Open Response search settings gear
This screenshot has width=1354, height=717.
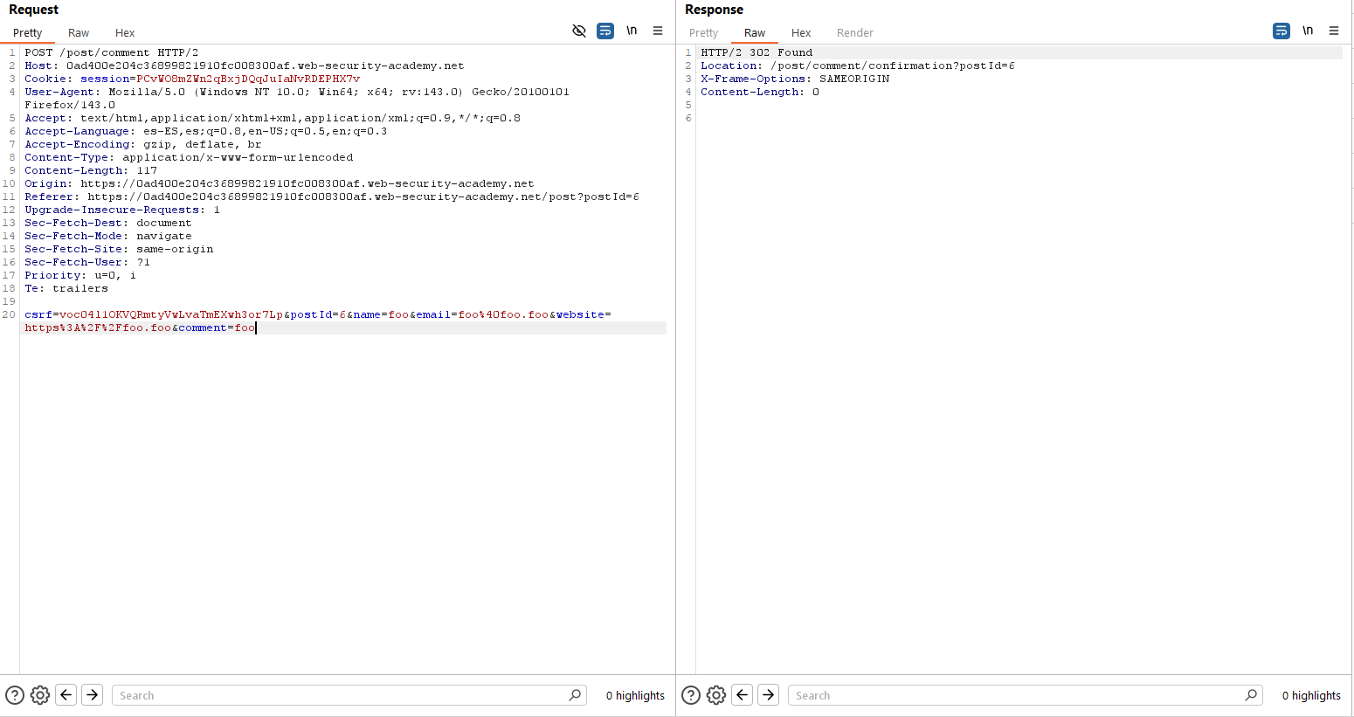pyautogui.click(x=716, y=695)
